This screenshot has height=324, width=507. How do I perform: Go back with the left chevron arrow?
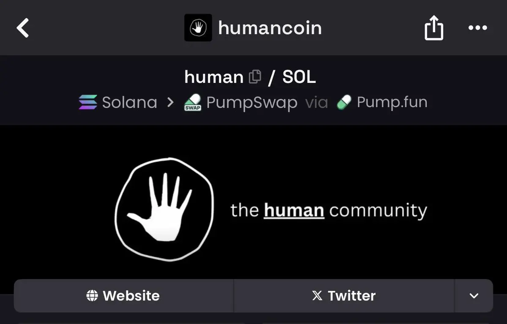23,28
